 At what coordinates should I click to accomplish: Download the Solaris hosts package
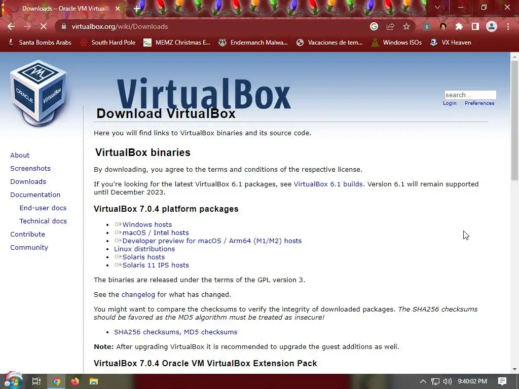coord(140,257)
